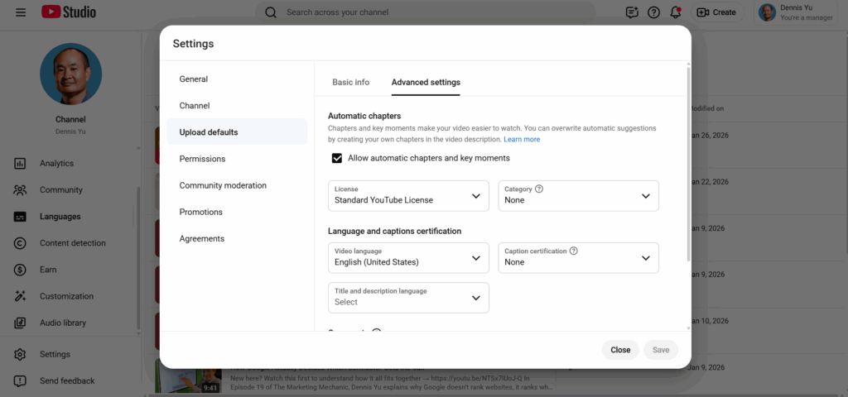This screenshot has width=848, height=397.
Task: Open the Earn dollar icon
Action: (x=21, y=270)
